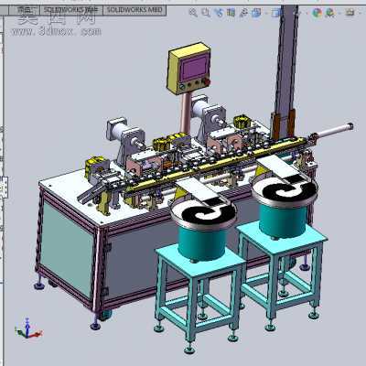Click the Previous View icon

pos(219,13)
